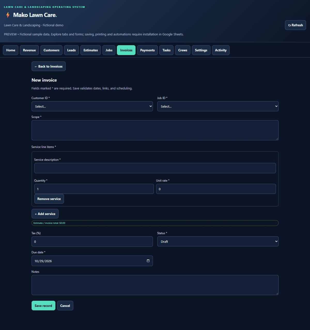The height and width of the screenshot is (330, 310).
Task: Save the invoice record
Action: coord(43,306)
